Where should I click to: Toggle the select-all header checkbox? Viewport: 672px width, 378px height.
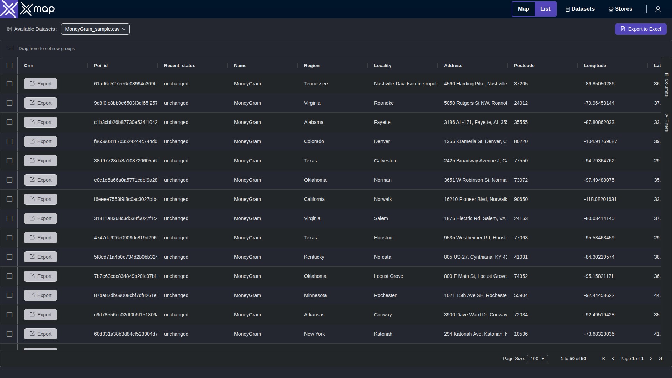[9, 65]
